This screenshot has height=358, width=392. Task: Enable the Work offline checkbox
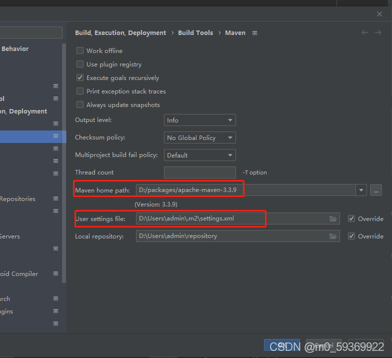pyautogui.click(x=80, y=50)
